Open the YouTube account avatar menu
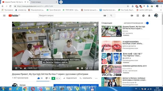The height and width of the screenshot is (91, 163). click(156, 16)
